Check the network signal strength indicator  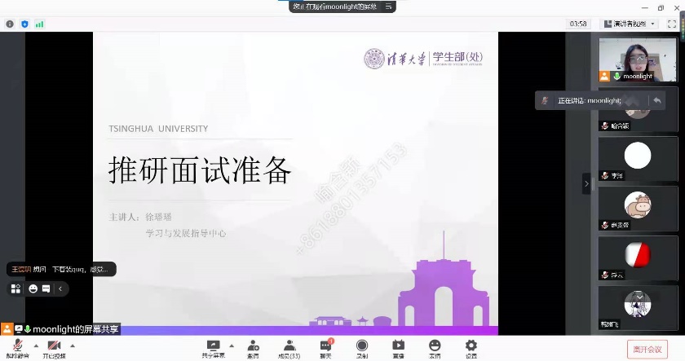pyautogui.click(x=39, y=24)
